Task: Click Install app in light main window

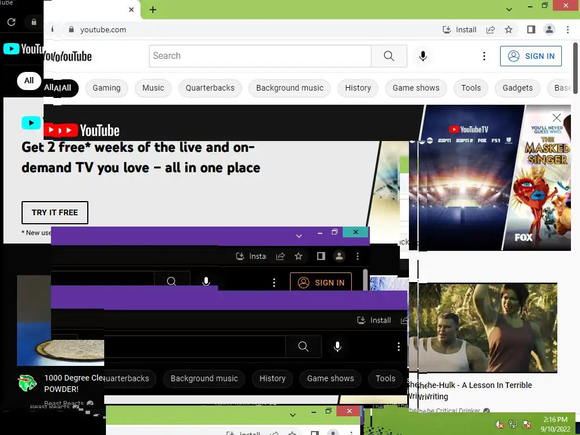Action: [x=459, y=29]
